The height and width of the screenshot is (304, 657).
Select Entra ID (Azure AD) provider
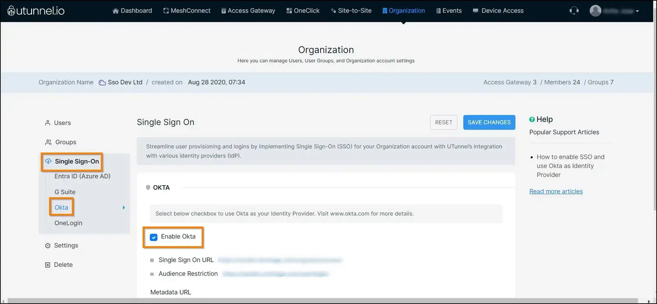[x=83, y=176]
